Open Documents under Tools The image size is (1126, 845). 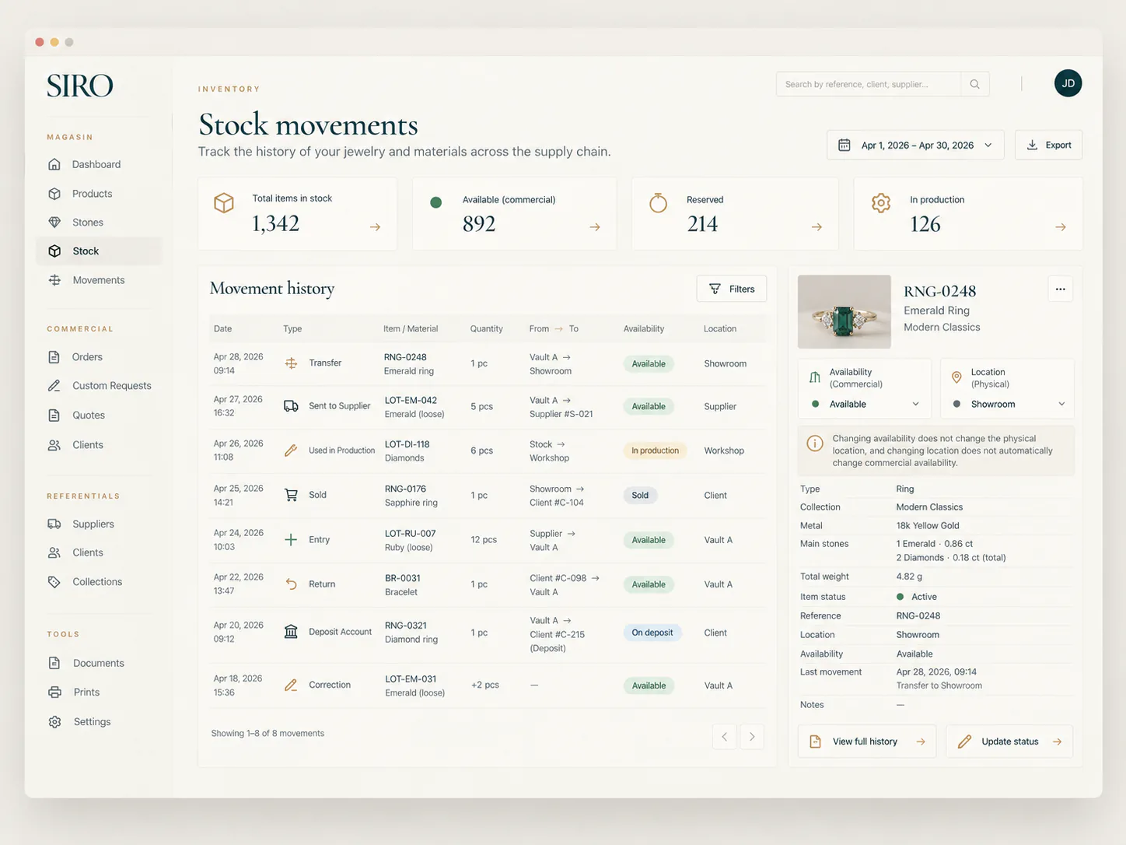click(x=99, y=664)
